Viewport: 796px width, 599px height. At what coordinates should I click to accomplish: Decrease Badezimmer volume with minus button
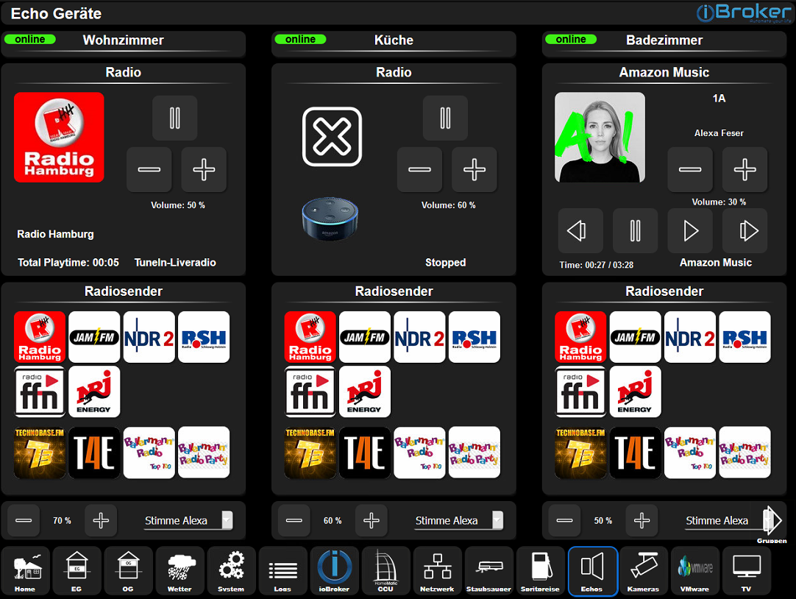690,169
